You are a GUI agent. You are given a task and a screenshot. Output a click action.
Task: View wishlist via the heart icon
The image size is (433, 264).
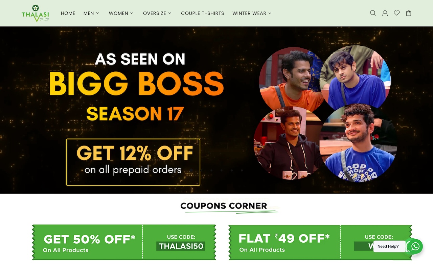(x=397, y=13)
